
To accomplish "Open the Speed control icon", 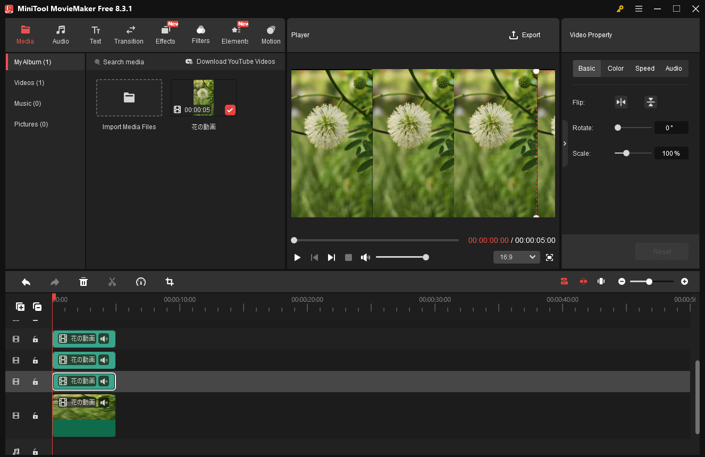I will pyautogui.click(x=141, y=282).
